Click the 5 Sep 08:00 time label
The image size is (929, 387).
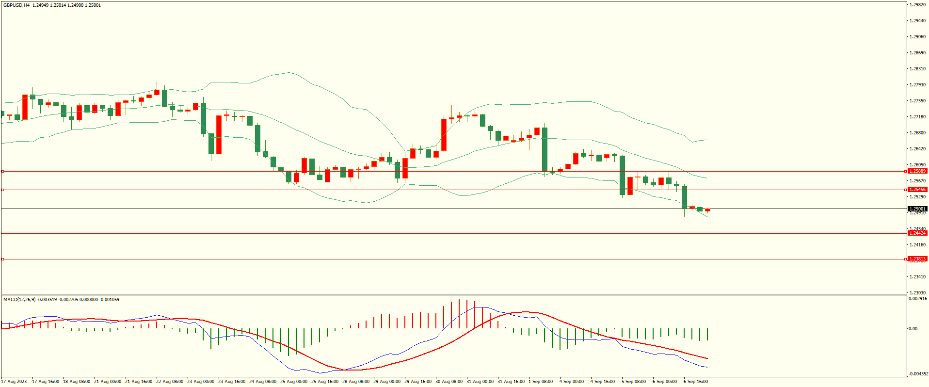[x=634, y=381]
